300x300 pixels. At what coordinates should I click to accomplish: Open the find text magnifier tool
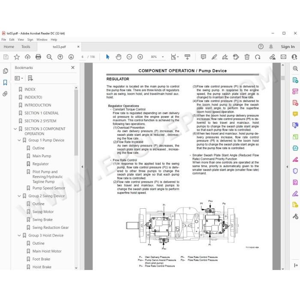tap(49, 57)
